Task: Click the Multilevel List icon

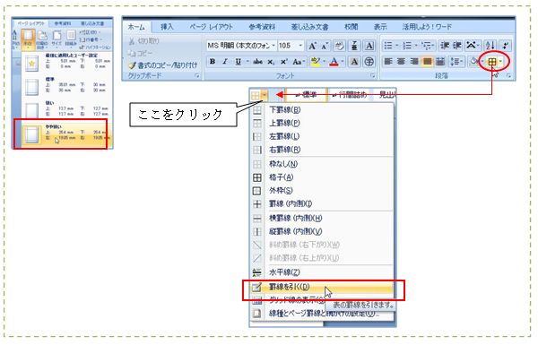Action: 426,46
